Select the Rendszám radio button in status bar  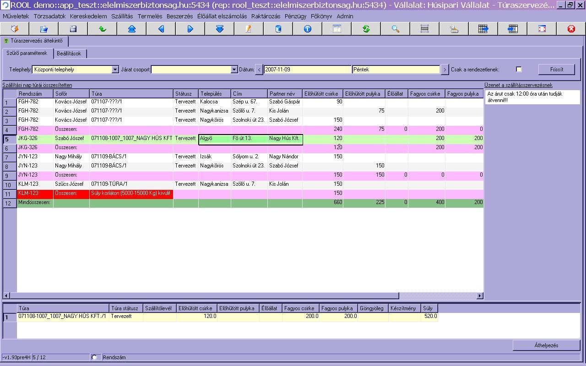[94, 357]
